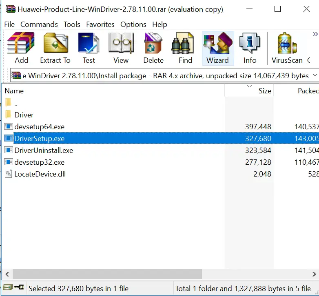Screen dimensions: 319x296
Task: Click size value 397,448
Action: [258, 127]
